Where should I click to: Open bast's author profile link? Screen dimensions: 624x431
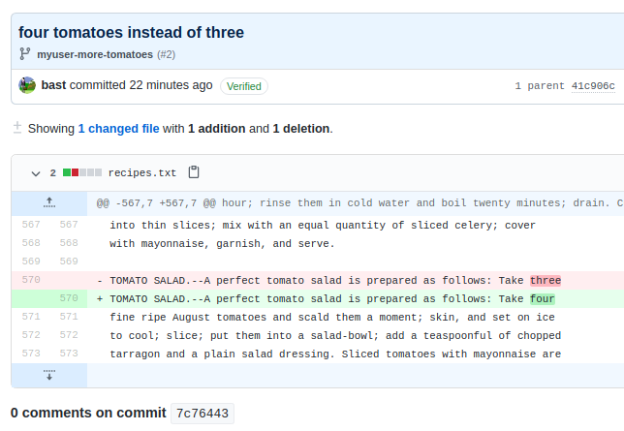53,85
